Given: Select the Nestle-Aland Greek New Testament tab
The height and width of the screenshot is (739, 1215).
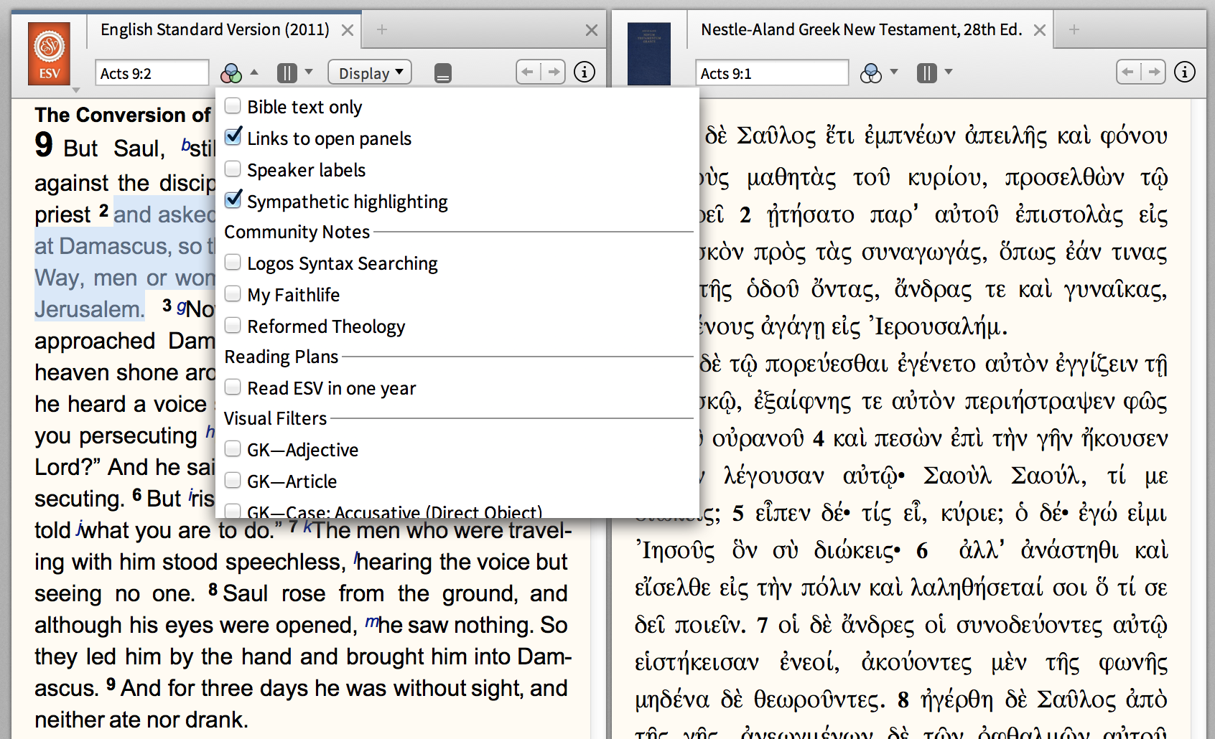Looking at the screenshot, I should [x=861, y=29].
